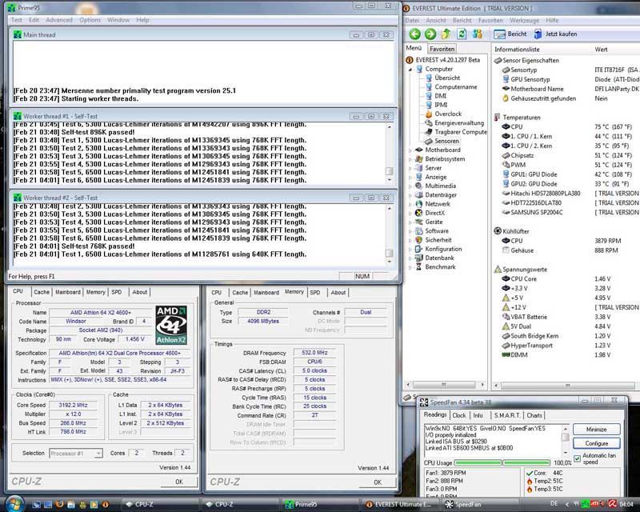640x512 pixels.
Task: Open the Charts tab in SpeedFan
Action: 534,415
